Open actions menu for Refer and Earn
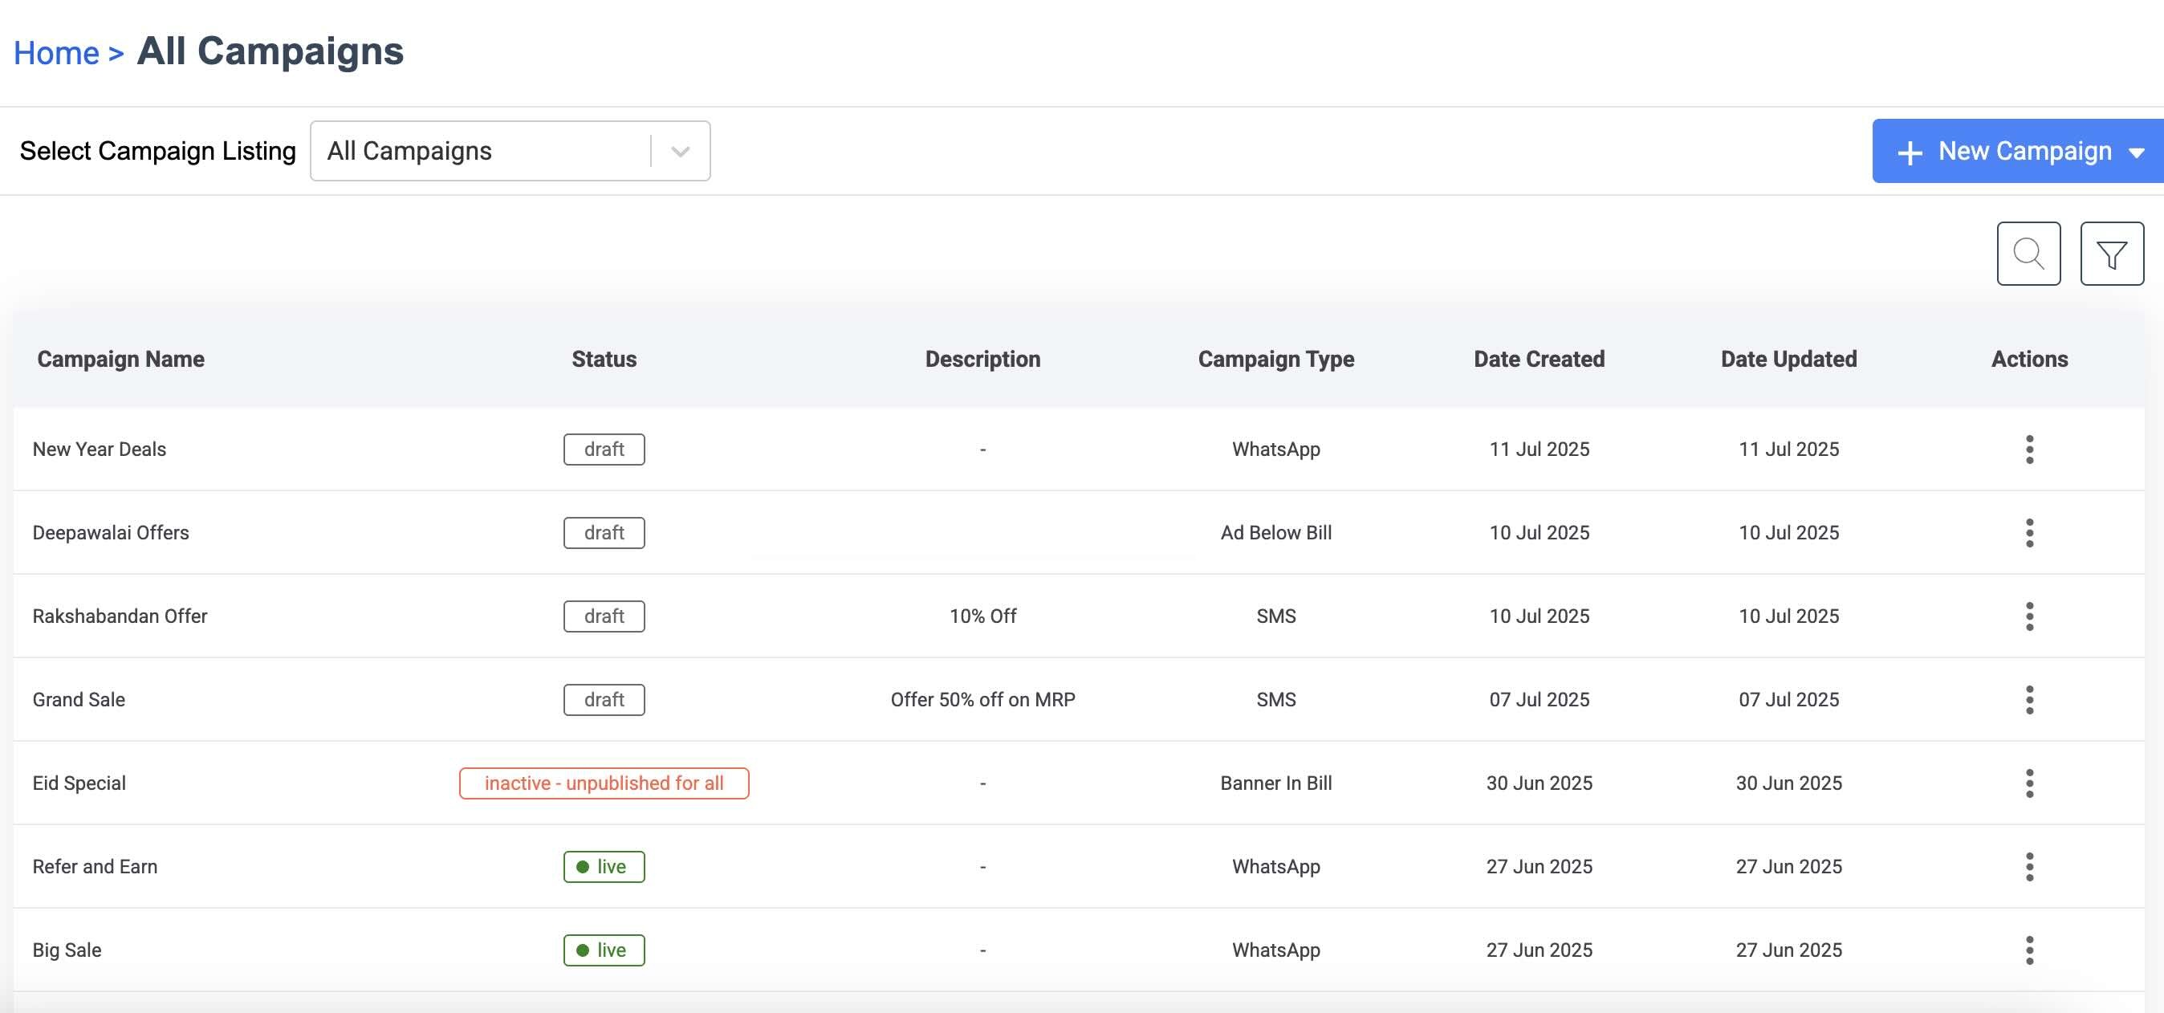 [2029, 866]
